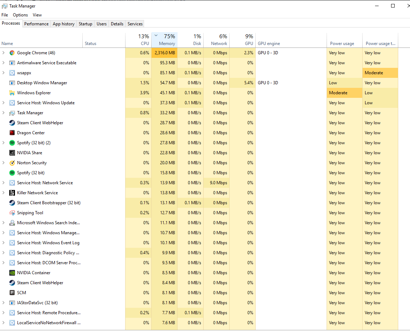
Task: Expand the Spotify (32 bit) (2) group
Action: (4, 143)
